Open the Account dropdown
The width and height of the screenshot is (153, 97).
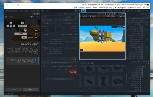click(35, 11)
